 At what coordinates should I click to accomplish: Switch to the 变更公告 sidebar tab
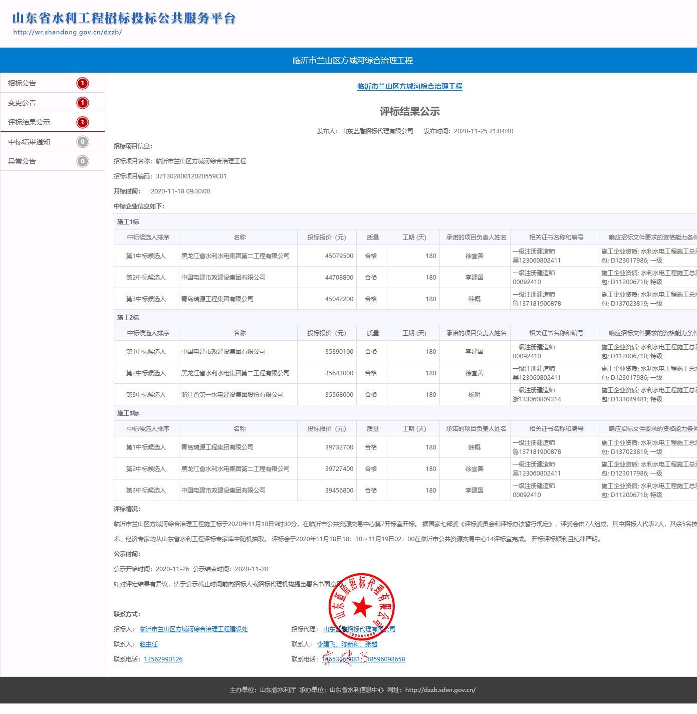coord(52,103)
